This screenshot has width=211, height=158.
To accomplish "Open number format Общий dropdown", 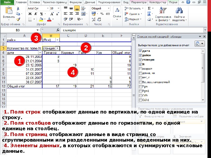I will [108, 8].
